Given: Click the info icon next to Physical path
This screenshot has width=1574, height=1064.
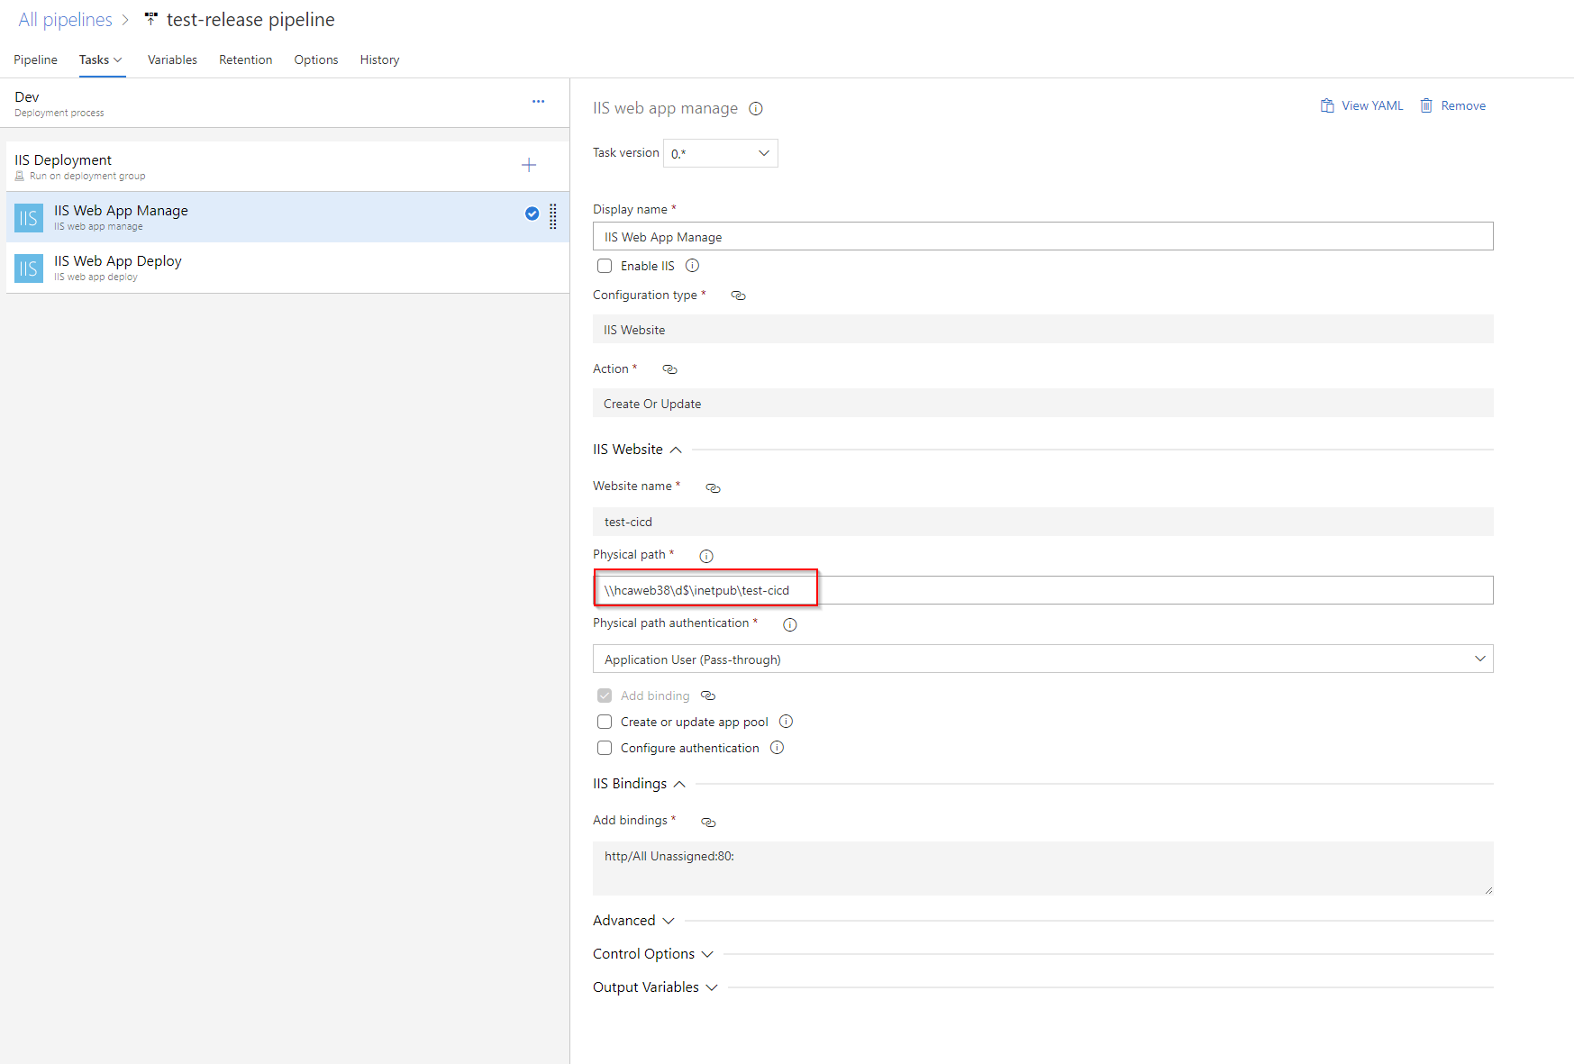Looking at the screenshot, I should [706, 556].
